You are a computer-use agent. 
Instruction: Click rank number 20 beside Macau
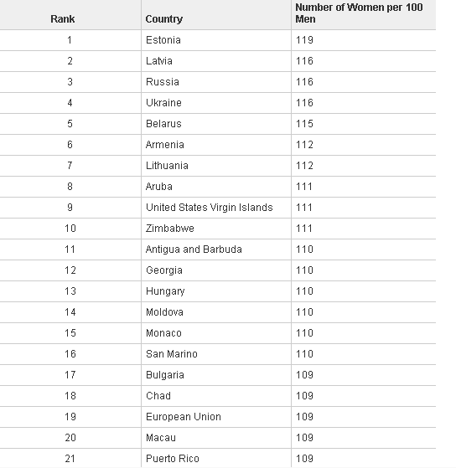(70, 438)
